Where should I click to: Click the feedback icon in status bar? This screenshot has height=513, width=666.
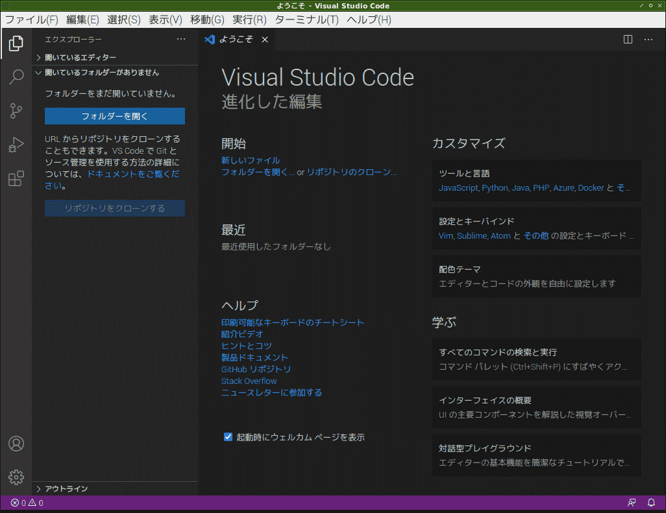point(632,502)
